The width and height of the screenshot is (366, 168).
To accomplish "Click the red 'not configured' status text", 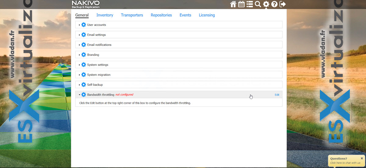I will pyautogui.click(x=124, y=95).
